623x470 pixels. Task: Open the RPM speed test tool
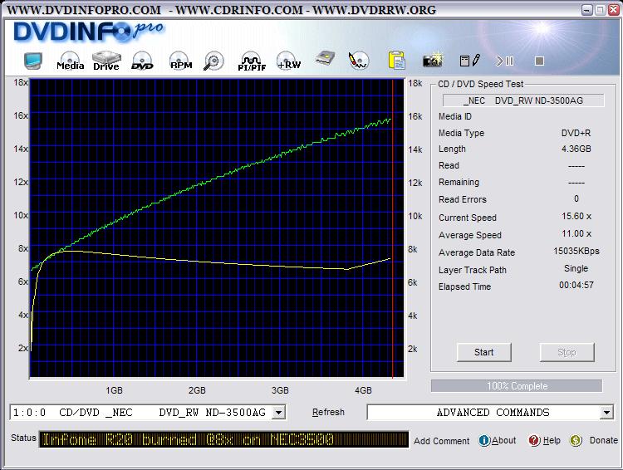(181, 61)
